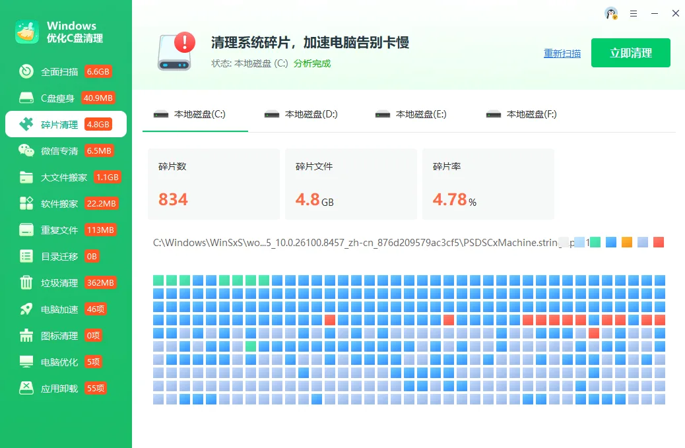Click the orange legend color square

[626, 242]
